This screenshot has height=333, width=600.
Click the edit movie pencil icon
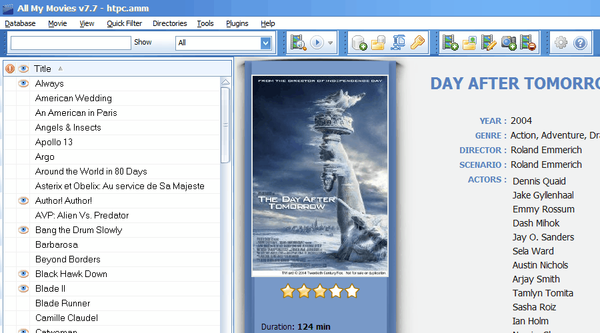pyautogui.click(x=489, y=43)
